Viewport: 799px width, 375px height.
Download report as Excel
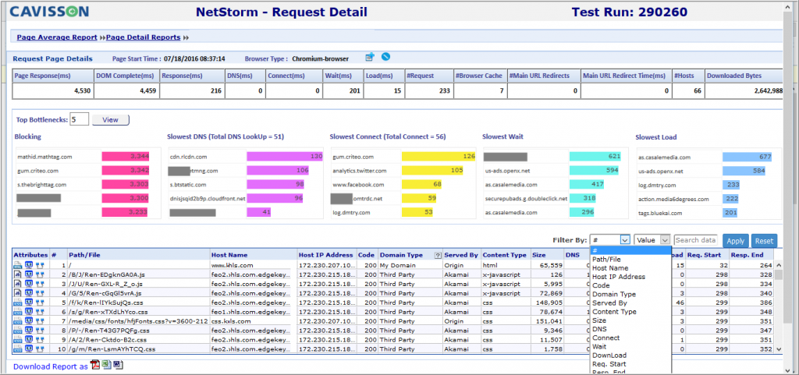tap(106, 365)
